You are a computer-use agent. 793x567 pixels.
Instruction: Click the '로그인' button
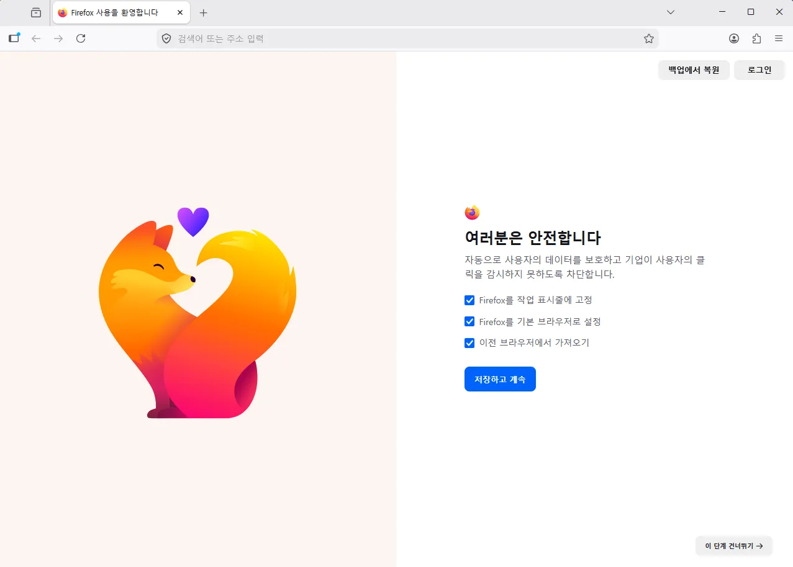click(759, 70)
